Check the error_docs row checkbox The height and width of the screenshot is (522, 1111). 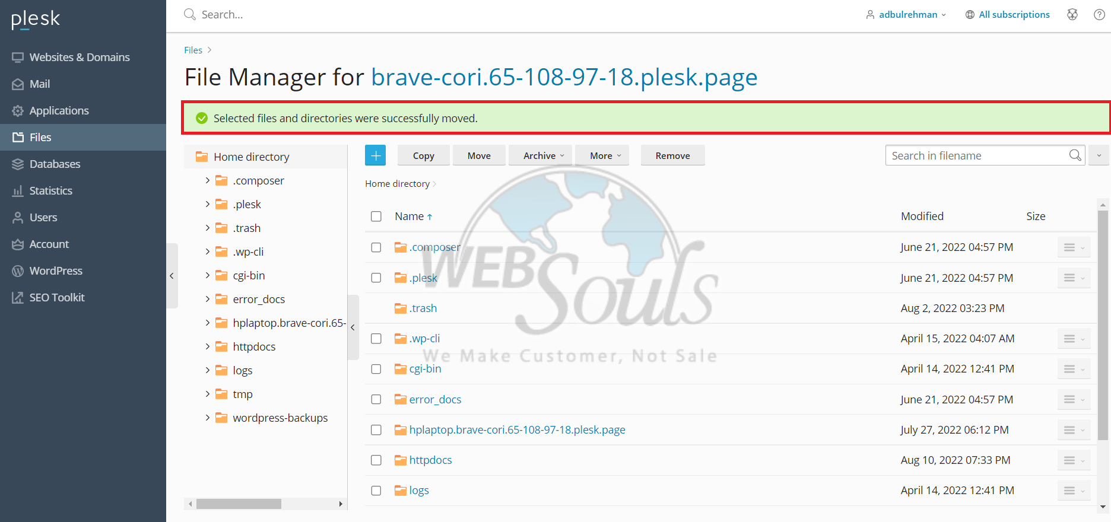tap(376, 400)
